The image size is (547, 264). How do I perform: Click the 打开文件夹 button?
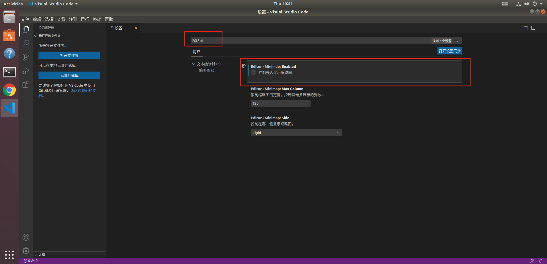point(69,55)
